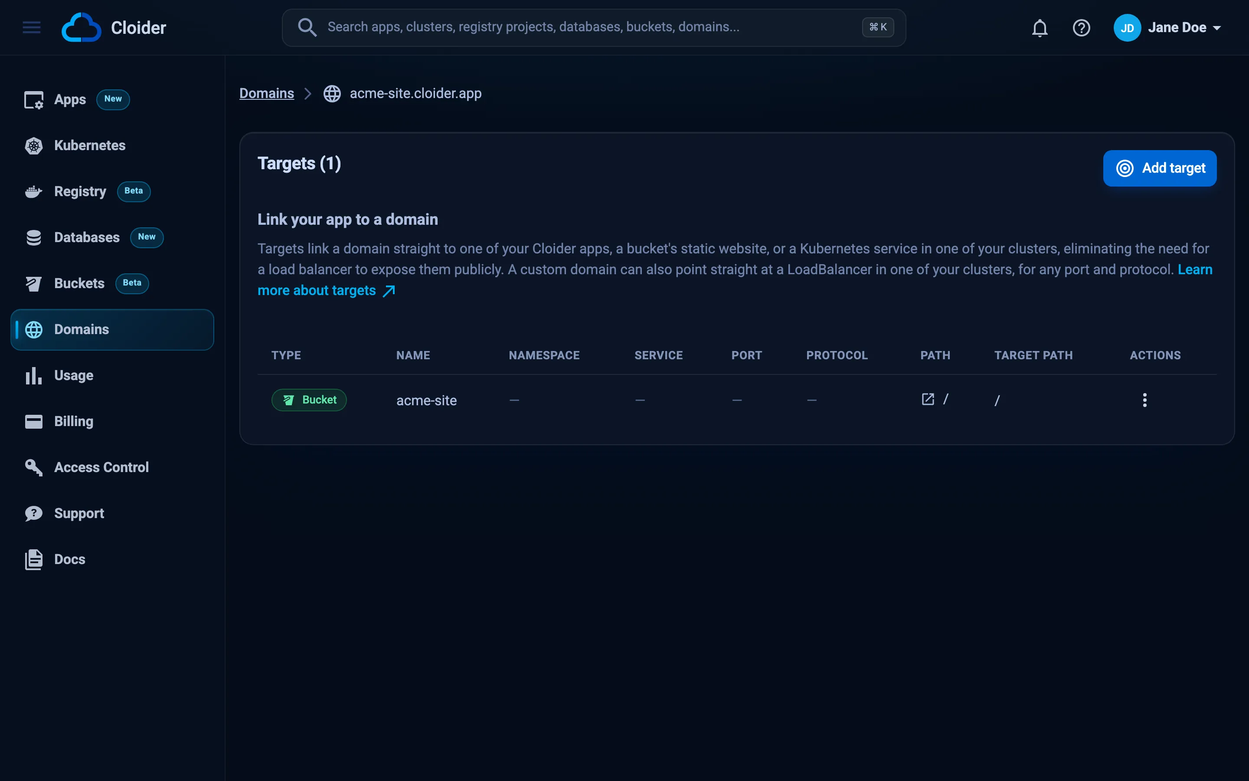
Task: Click the New badge next to Apps
Action: 113,99
